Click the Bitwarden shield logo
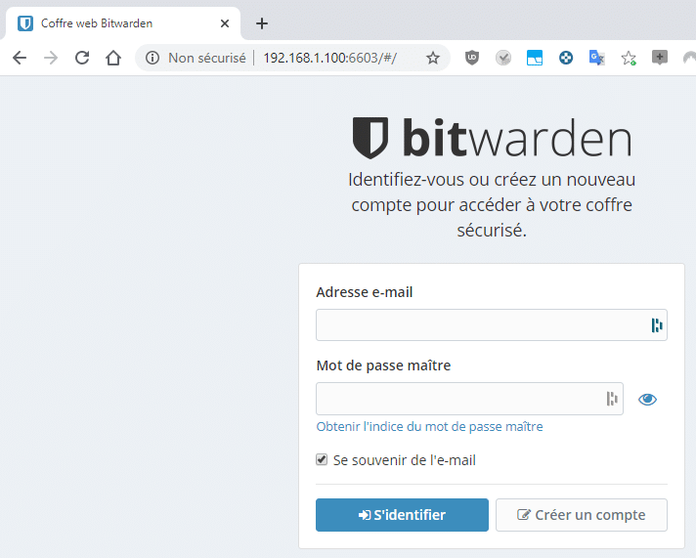Screen dimensions: 696x558 370,138
